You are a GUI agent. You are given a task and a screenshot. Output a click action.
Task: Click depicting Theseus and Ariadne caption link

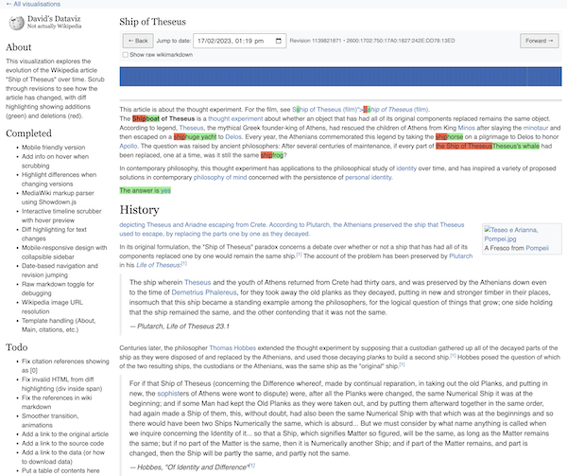click(x=292, y=229)
